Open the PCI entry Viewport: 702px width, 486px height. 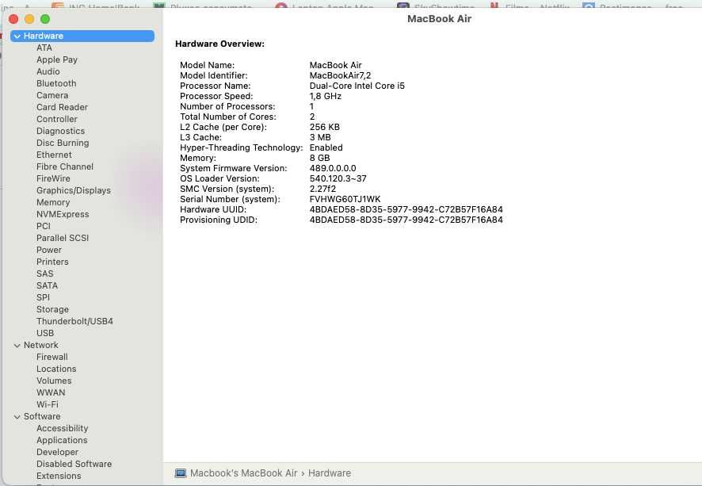[44, 226]
